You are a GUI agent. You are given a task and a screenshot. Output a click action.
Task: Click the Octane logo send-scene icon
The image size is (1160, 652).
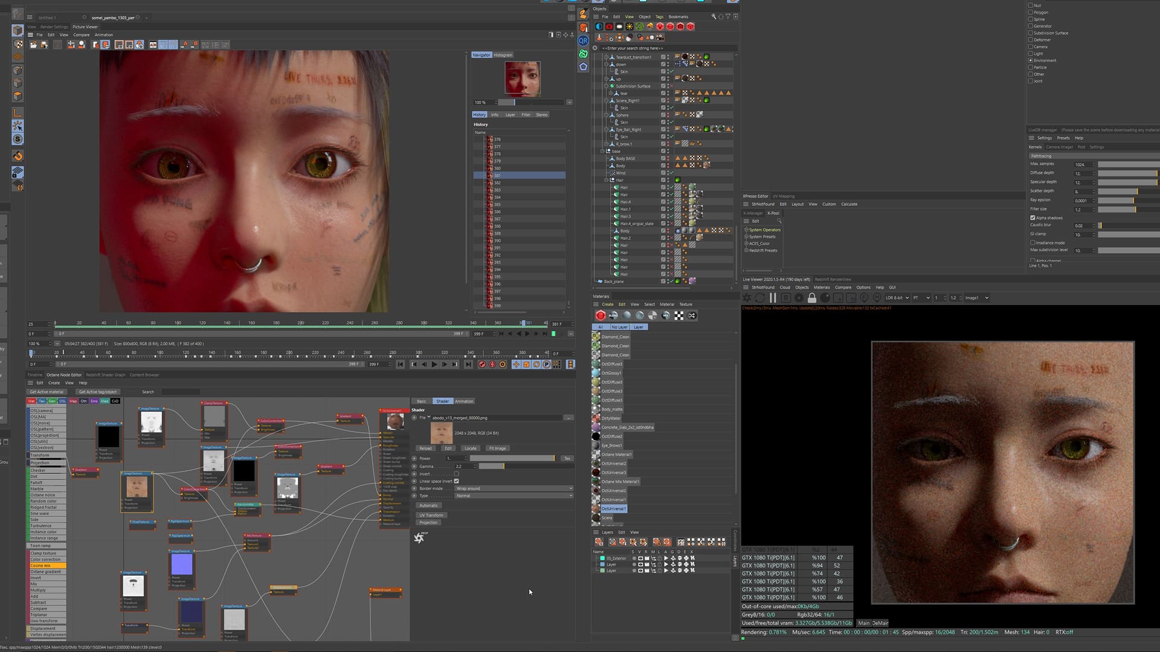(x=747, y=298)
